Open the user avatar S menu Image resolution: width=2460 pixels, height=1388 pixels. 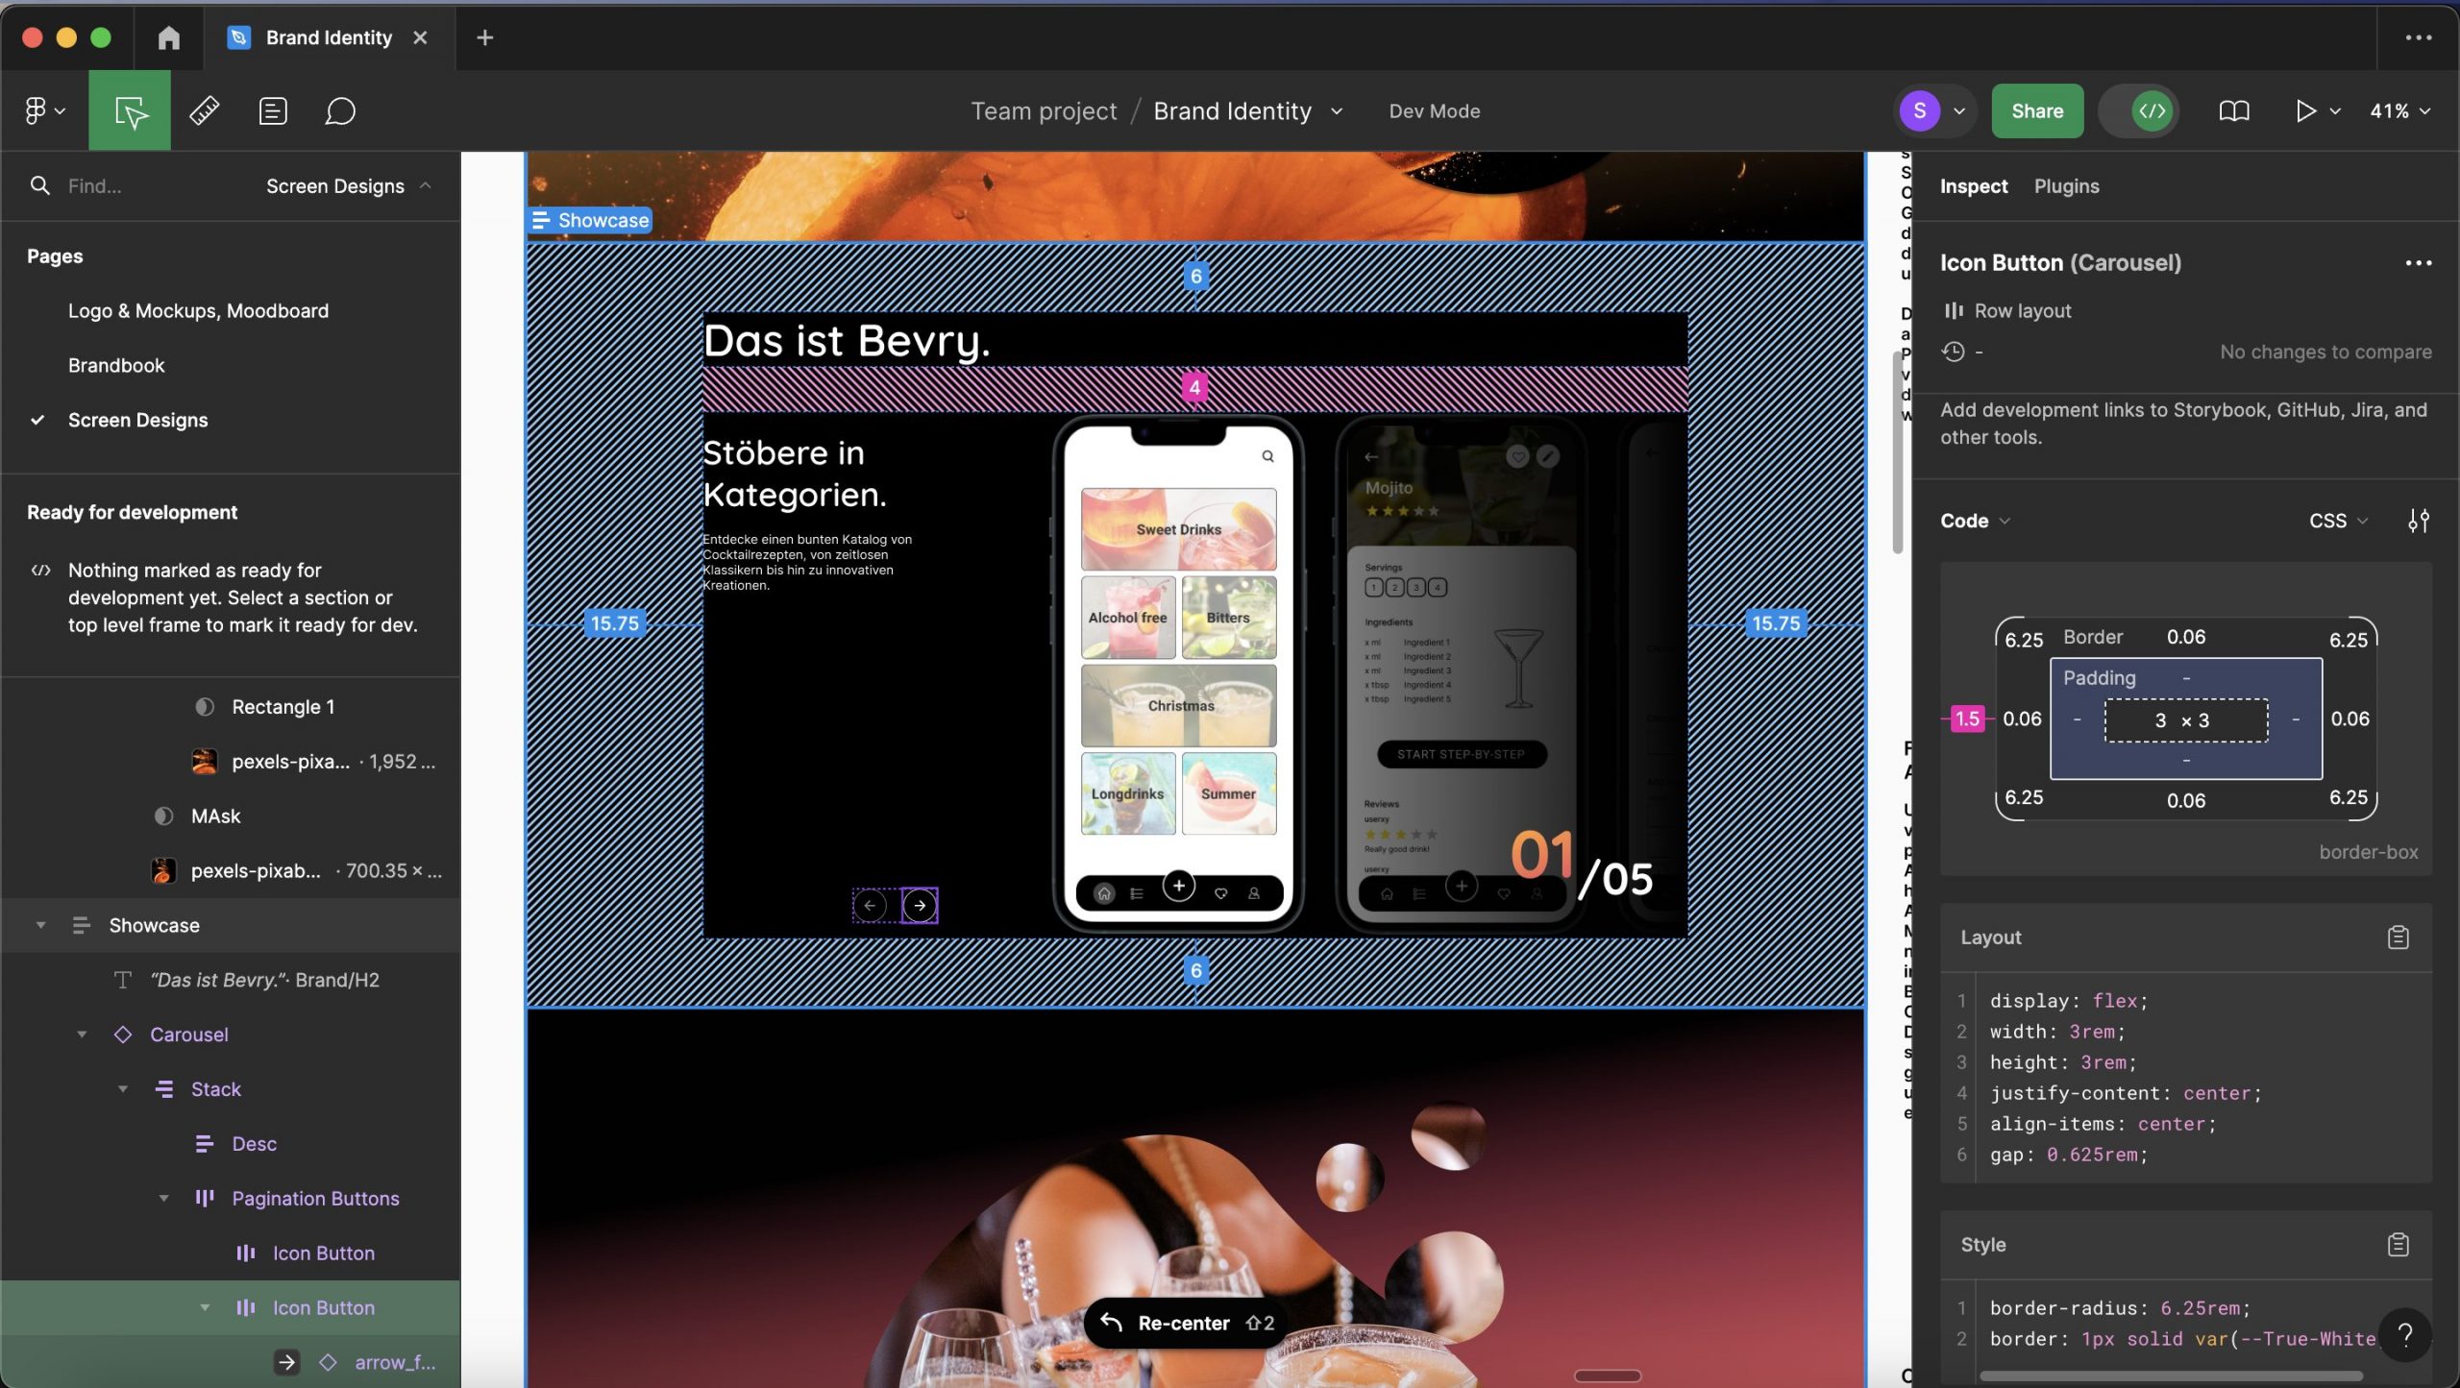click(1933, 110)
